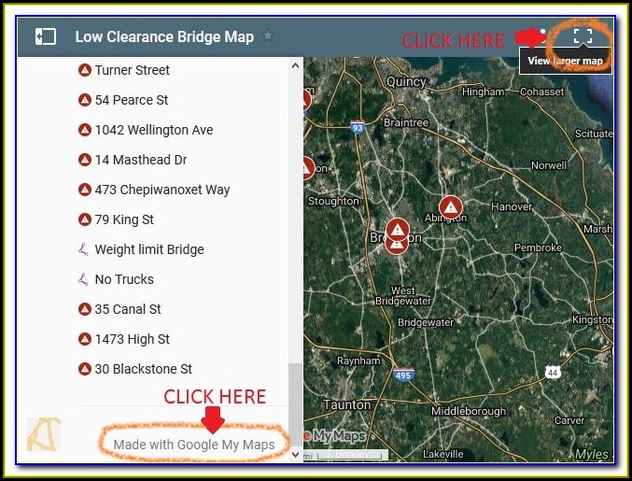Star the Low Clearance Bridge Map
Viewport: 632px width, 481px height.
tap(268, 35)
